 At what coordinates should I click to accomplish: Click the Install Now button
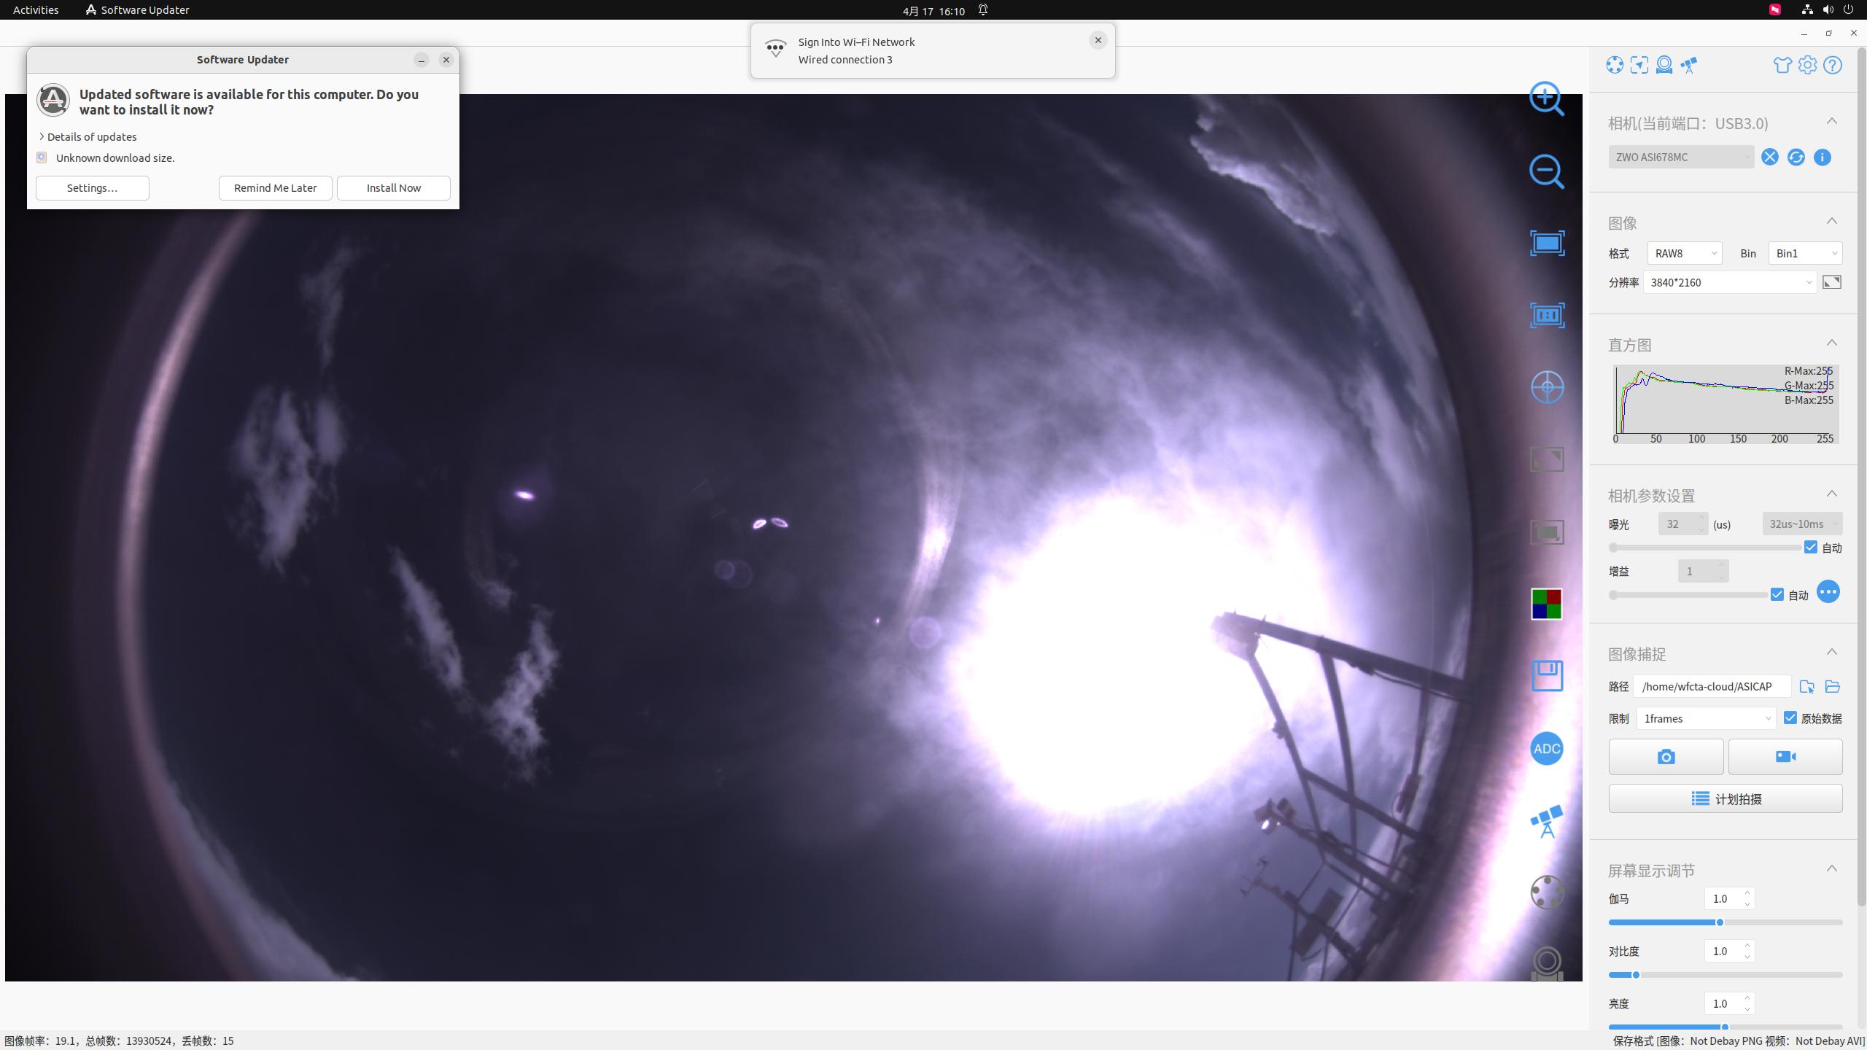393,188
